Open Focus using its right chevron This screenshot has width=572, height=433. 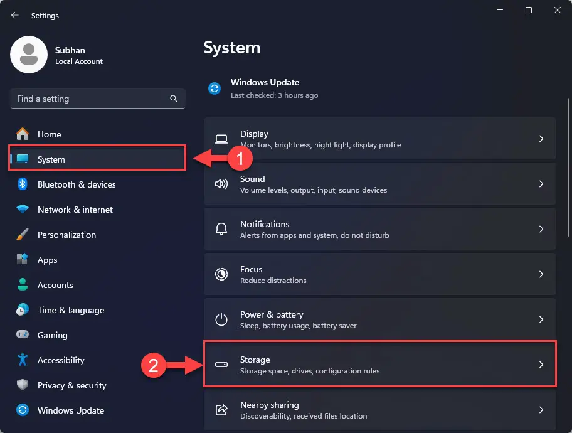541,274
